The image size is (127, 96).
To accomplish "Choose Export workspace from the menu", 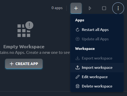I will 97,58.
